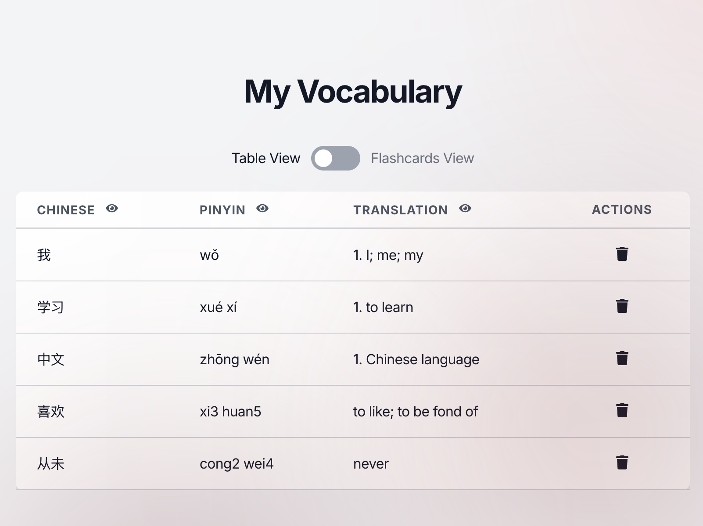Delete the 我 vocabulary entry
This screenshot has width=703, height=526.
622,254
